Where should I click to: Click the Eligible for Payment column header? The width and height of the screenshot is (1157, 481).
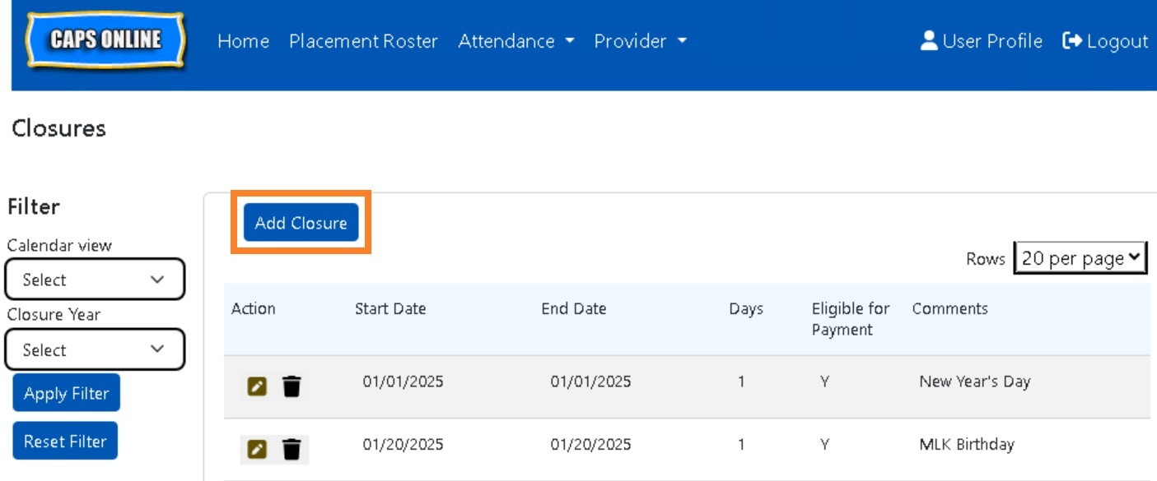(x=850, y=319)
